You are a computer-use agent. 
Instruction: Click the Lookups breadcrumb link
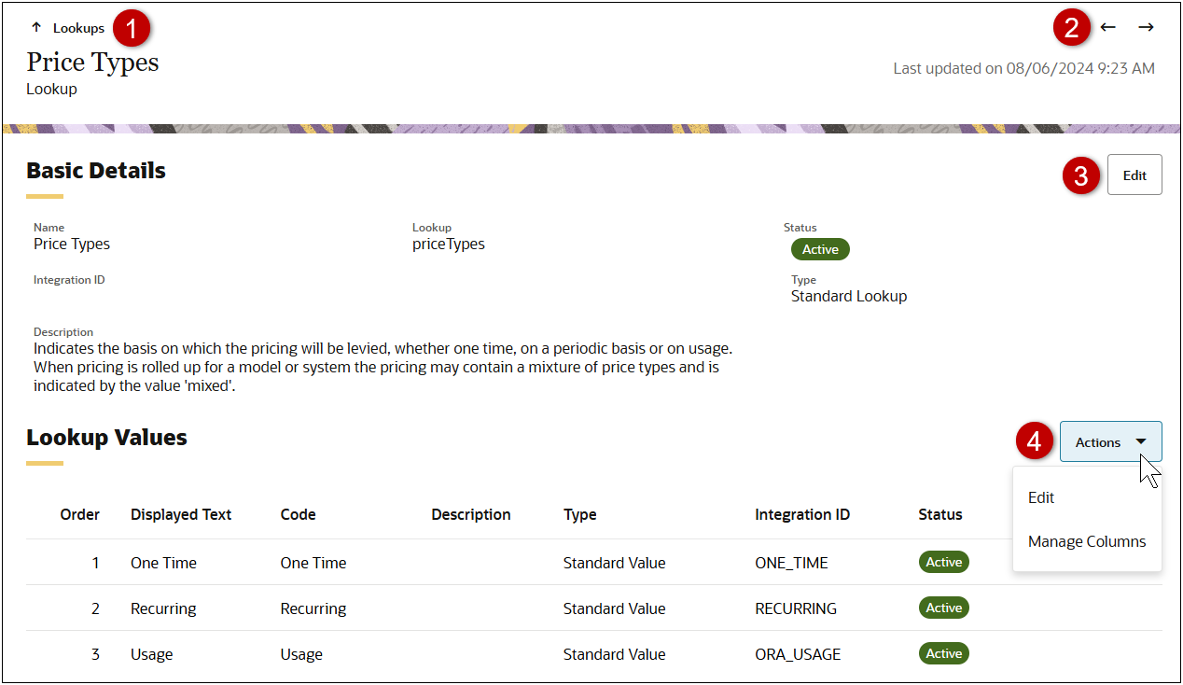pyautogui.click(x=78, y=27)
